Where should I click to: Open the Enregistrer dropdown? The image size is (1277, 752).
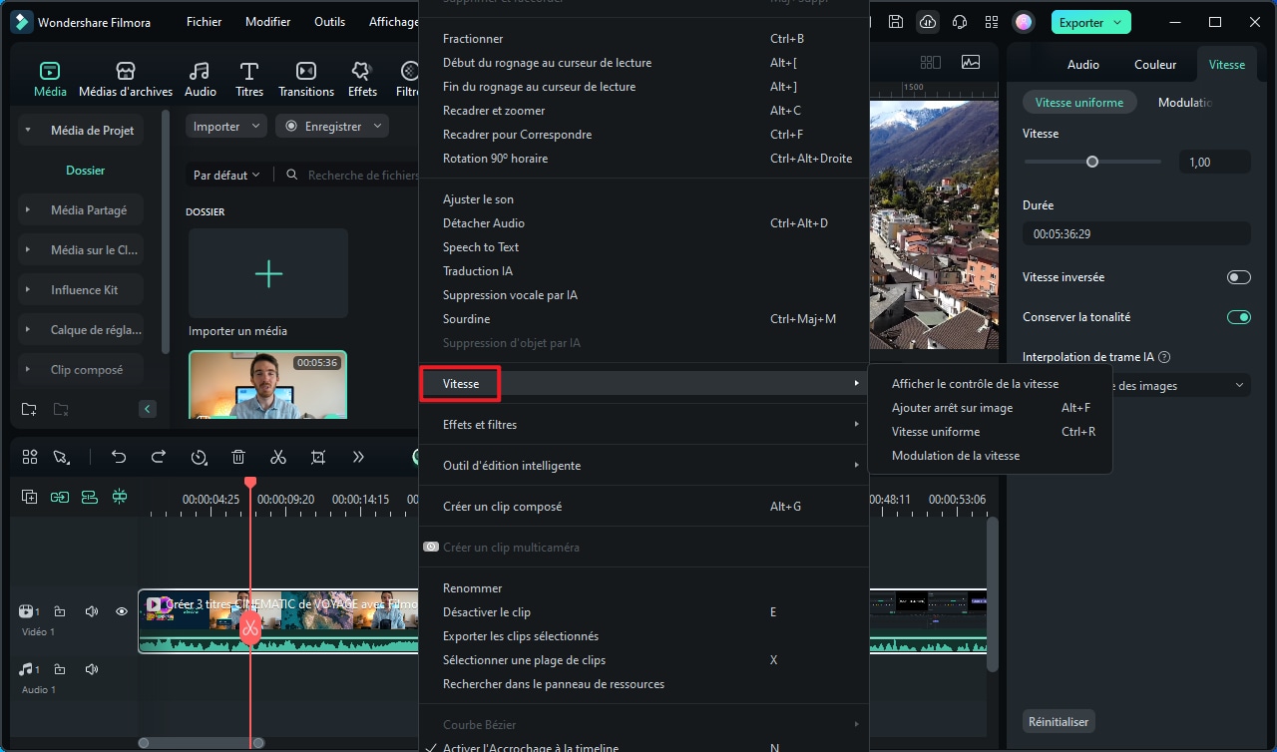click(x=332, y=127)
